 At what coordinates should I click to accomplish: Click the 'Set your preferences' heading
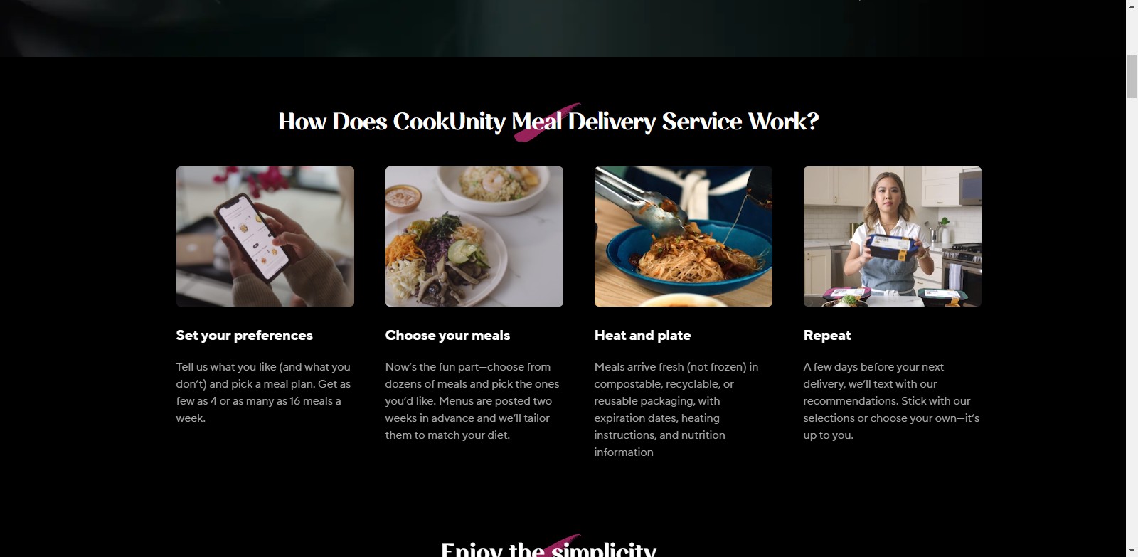245,335
